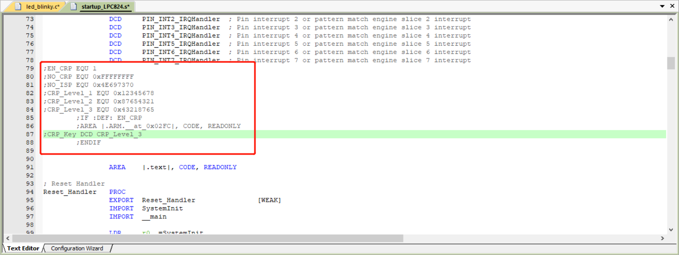This screenshot has width=679, height=255.
Task: Click the document icon on led_blinky.c tab
Action: [18, 7]
